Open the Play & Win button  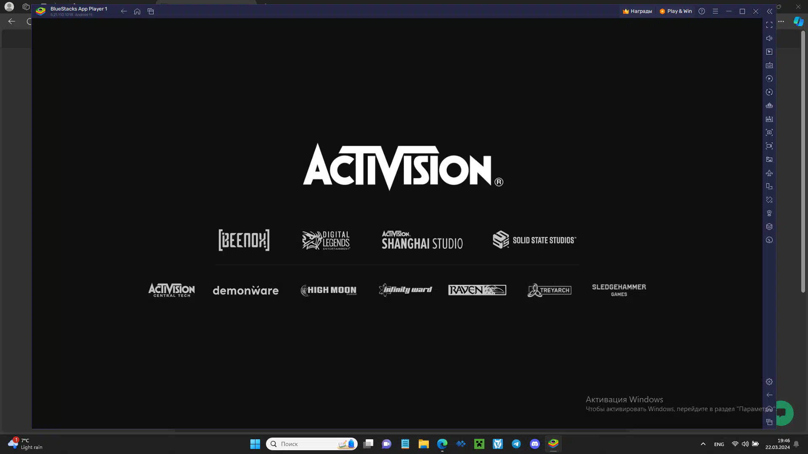click(675, 11)
